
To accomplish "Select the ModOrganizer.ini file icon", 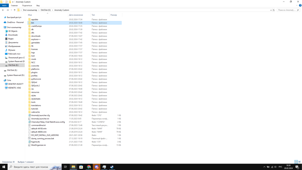I will pyautogui.click(x=29, y=145).
